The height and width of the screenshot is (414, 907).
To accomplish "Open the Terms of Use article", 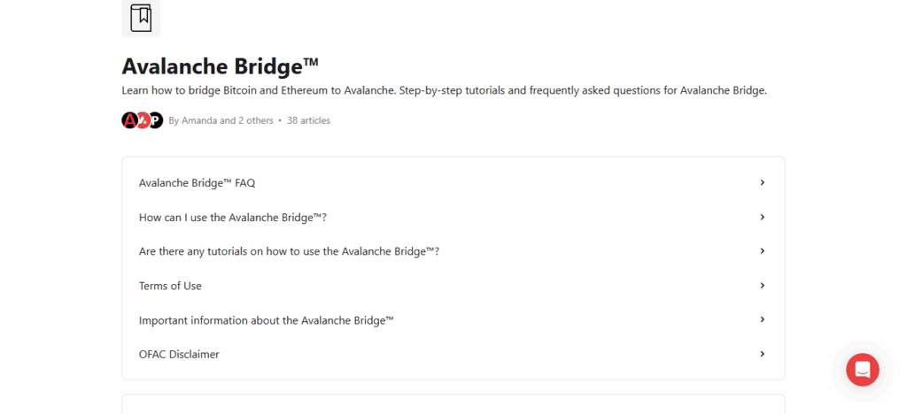I will click(x=170, y=286).
